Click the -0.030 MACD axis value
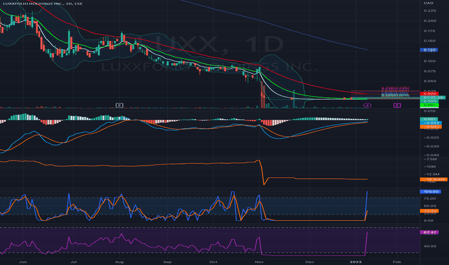 [431, 146]
